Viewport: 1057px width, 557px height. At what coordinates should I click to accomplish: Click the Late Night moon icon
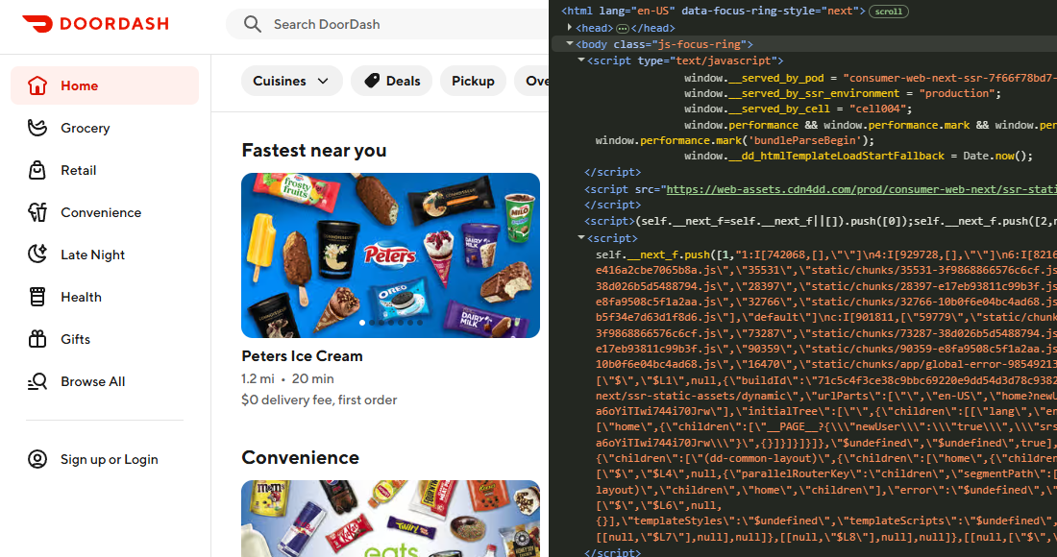[37, 254]
